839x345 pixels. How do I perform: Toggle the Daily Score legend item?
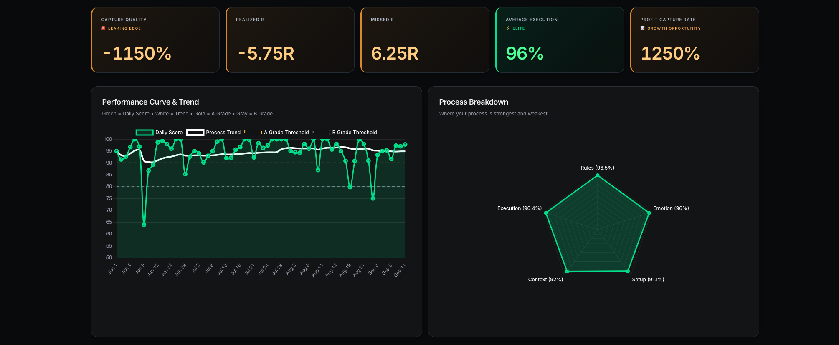tap(159, 132)
